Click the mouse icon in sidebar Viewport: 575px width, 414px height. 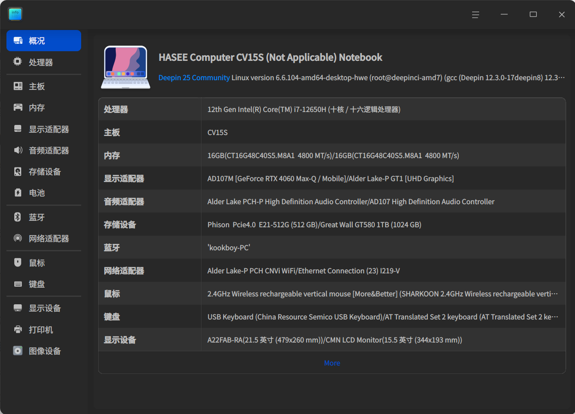18,263
